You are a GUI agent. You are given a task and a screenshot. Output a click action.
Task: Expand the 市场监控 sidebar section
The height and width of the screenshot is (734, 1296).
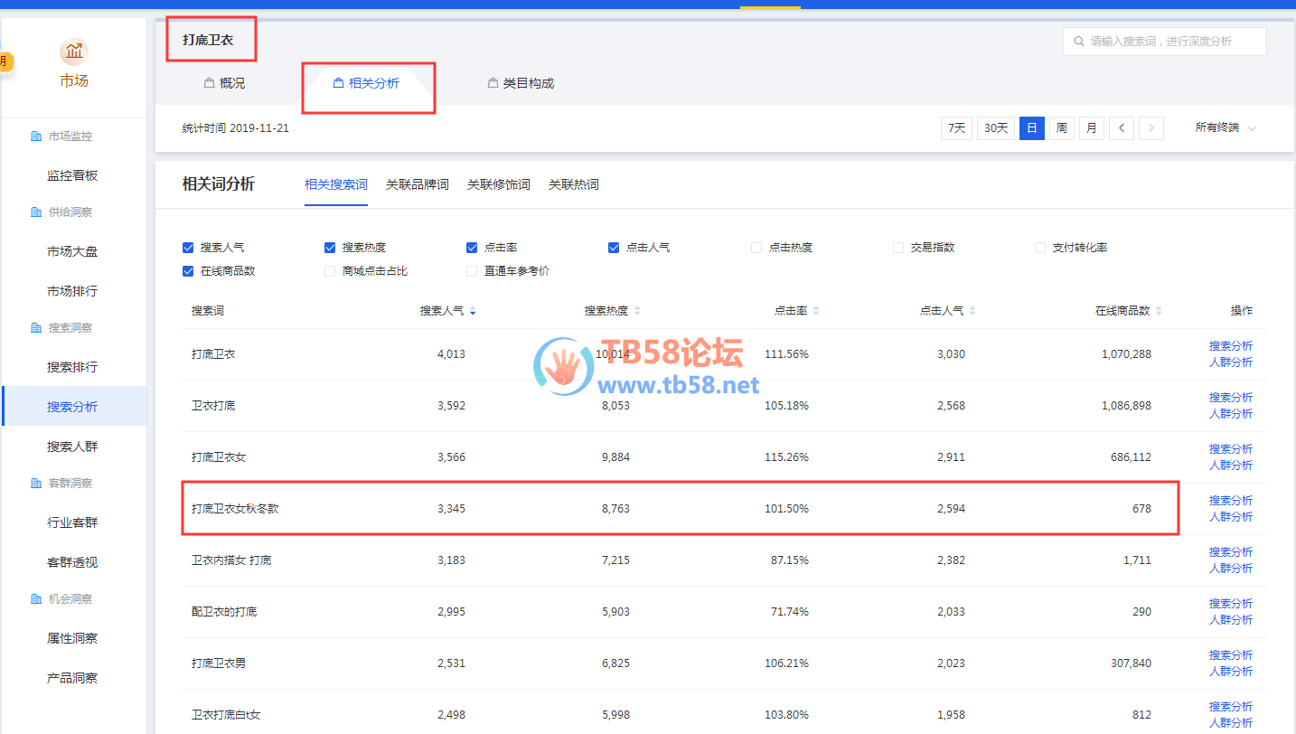[x=70, y=136]
